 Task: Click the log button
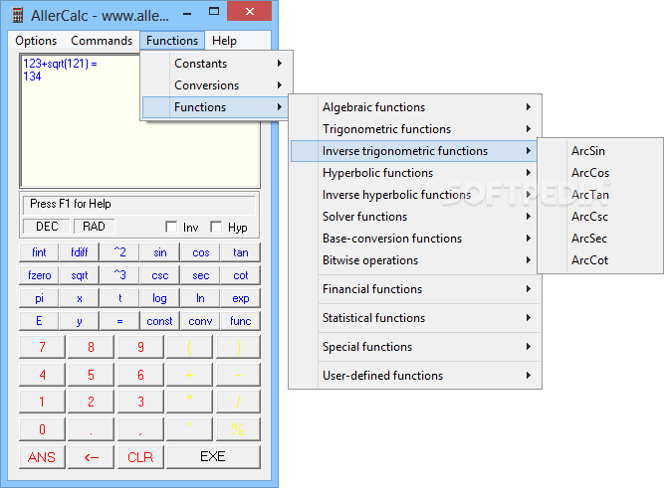[159, 298]
